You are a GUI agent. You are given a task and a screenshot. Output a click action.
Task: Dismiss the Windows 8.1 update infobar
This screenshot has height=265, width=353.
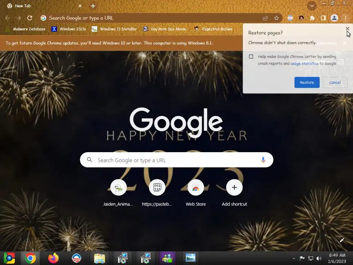[344, 43]
